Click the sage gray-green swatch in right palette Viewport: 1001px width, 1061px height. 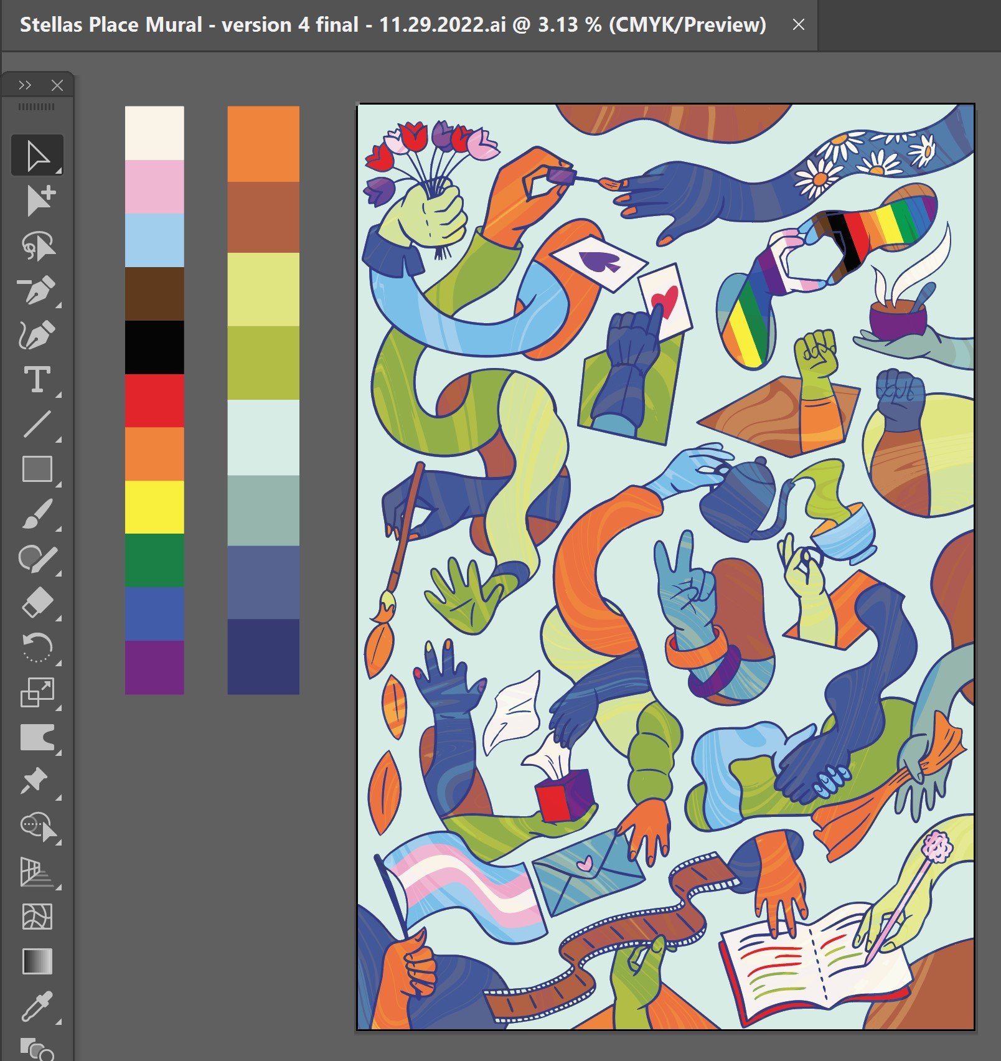(263, 511)
